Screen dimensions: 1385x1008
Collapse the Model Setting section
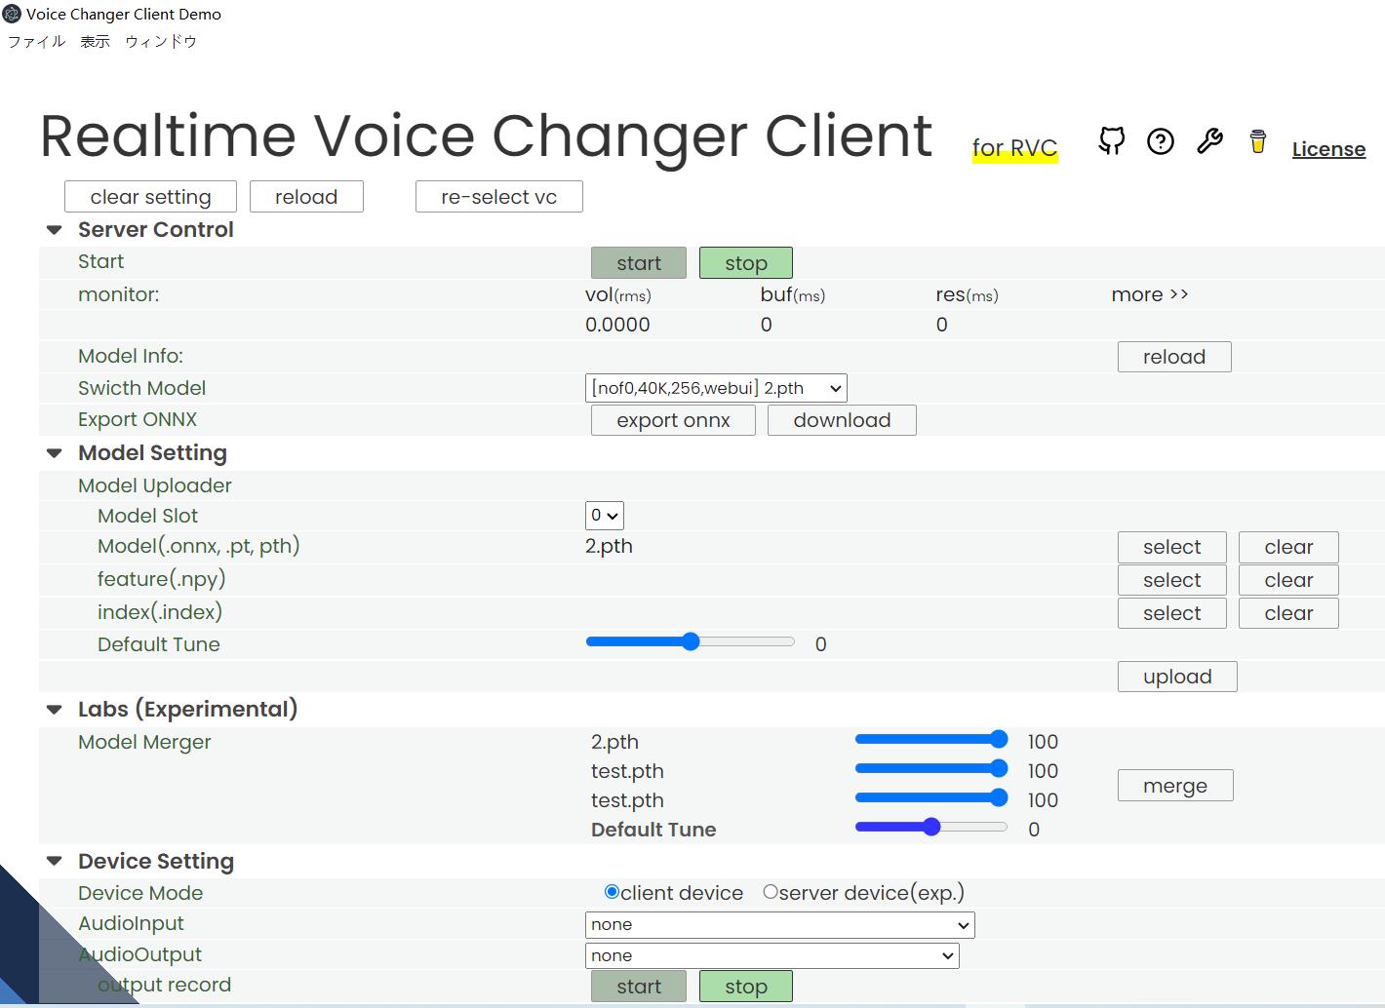point(55,453)
